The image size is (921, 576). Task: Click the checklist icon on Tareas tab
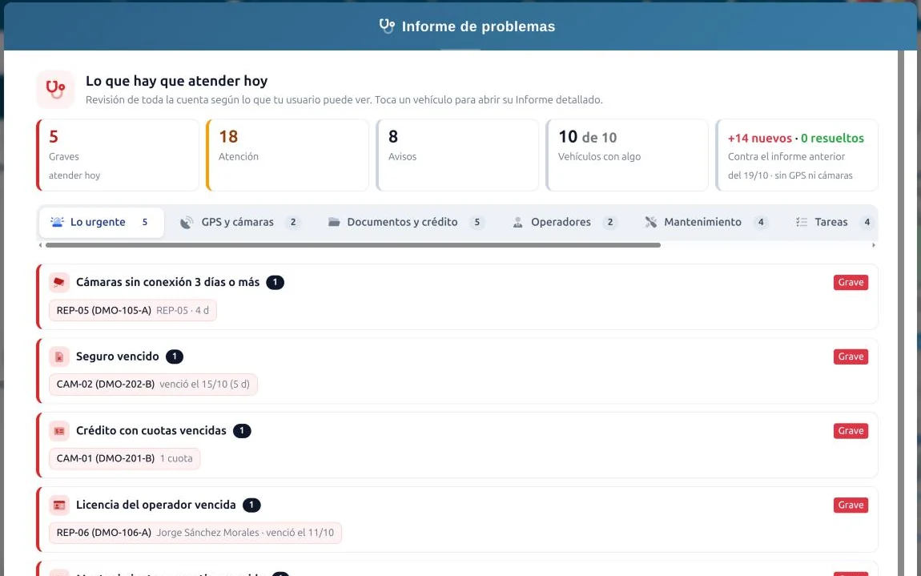coord(801,222)
